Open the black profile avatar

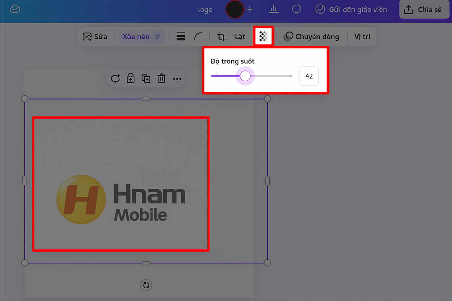[235, 9]
